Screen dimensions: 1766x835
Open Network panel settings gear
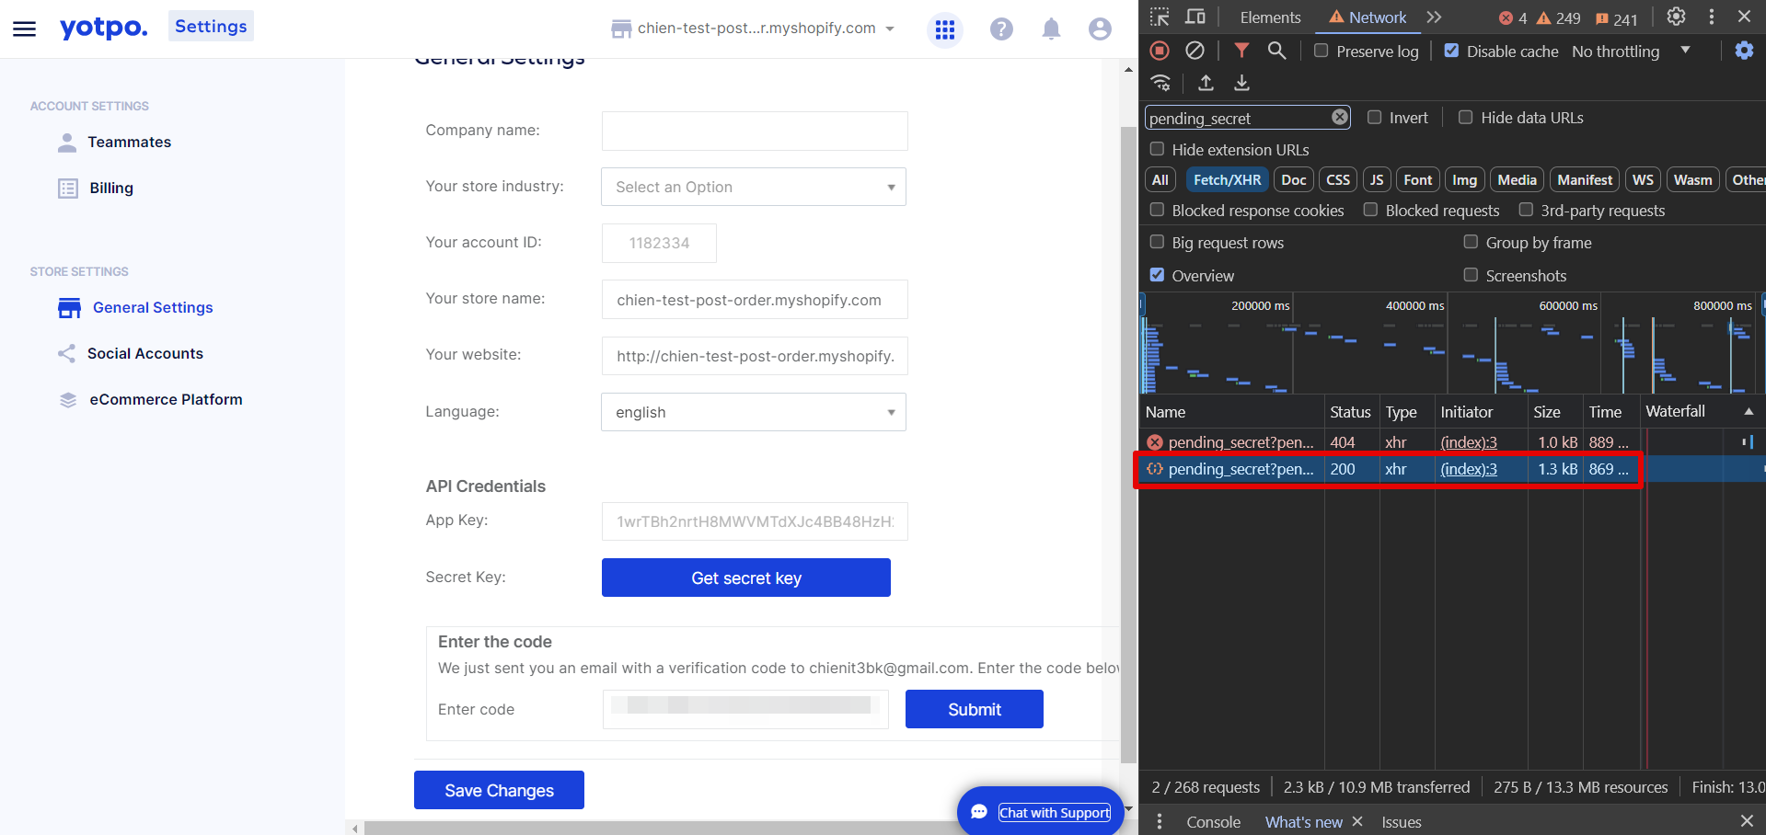pyautogui.click(x=1744, y=51)
